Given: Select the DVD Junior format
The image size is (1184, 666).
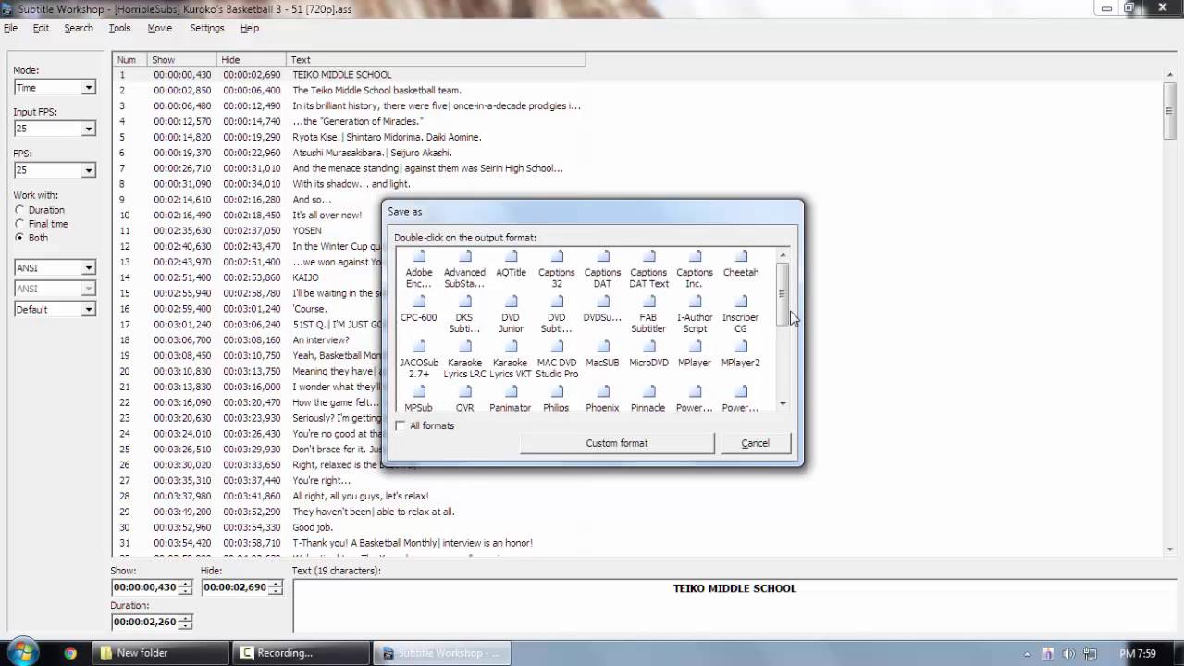Looking at the screenshot, I should tap(511, 314).
